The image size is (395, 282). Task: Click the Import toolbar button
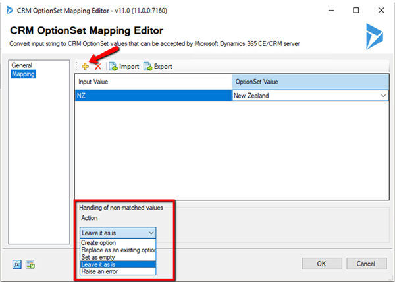pyautogui.click(x=124, y=67)
